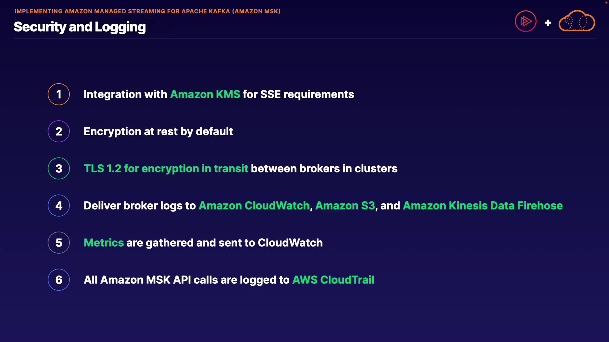This screenshot has height=342, width=609.
Task: Select the orange numbered circle 1
Action: click(59, 94)
